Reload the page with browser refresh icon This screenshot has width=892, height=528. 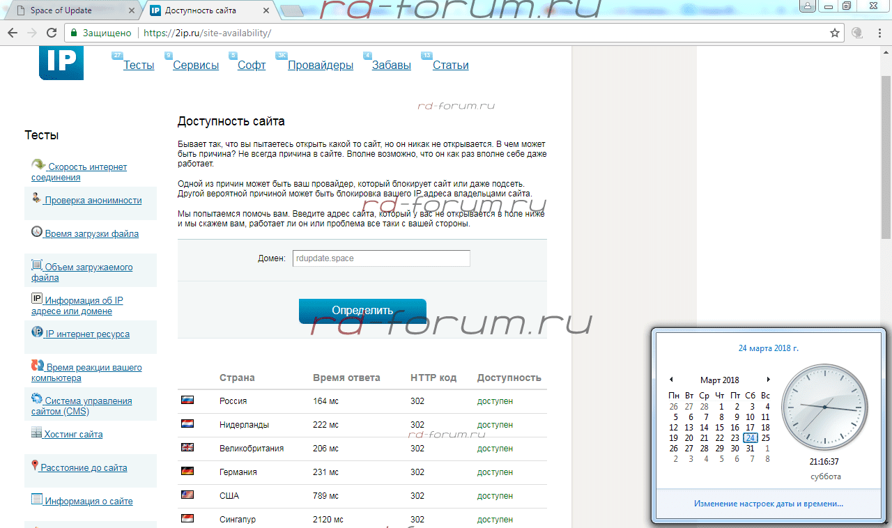[x=52, y=33]
